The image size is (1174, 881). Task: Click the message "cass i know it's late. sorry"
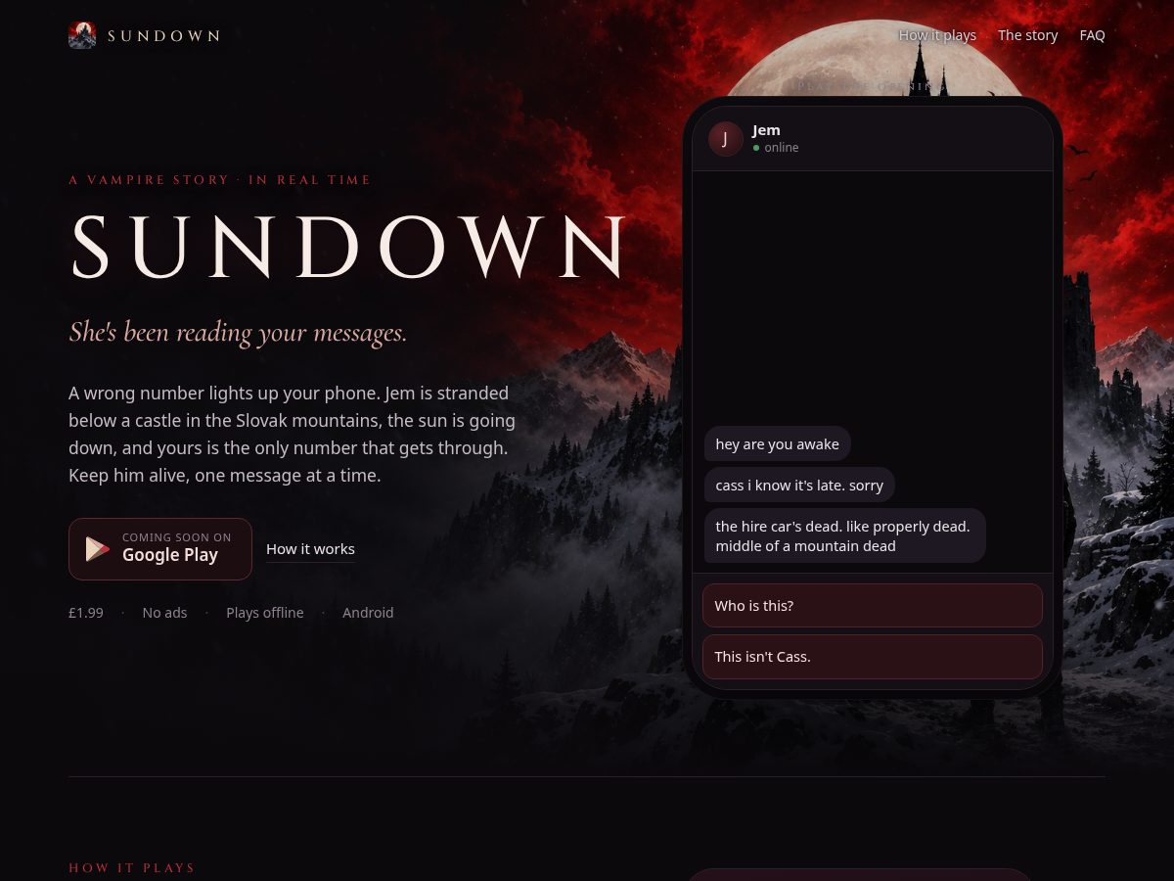tap(799, 486)
